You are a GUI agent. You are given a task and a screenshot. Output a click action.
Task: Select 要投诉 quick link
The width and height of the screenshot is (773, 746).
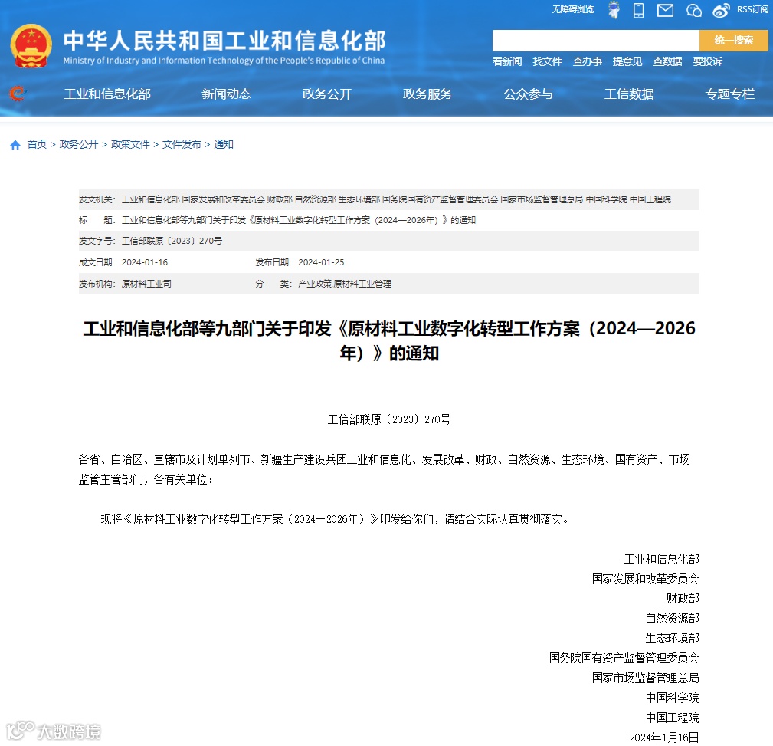pyautogui.click(x=707, y=61)
